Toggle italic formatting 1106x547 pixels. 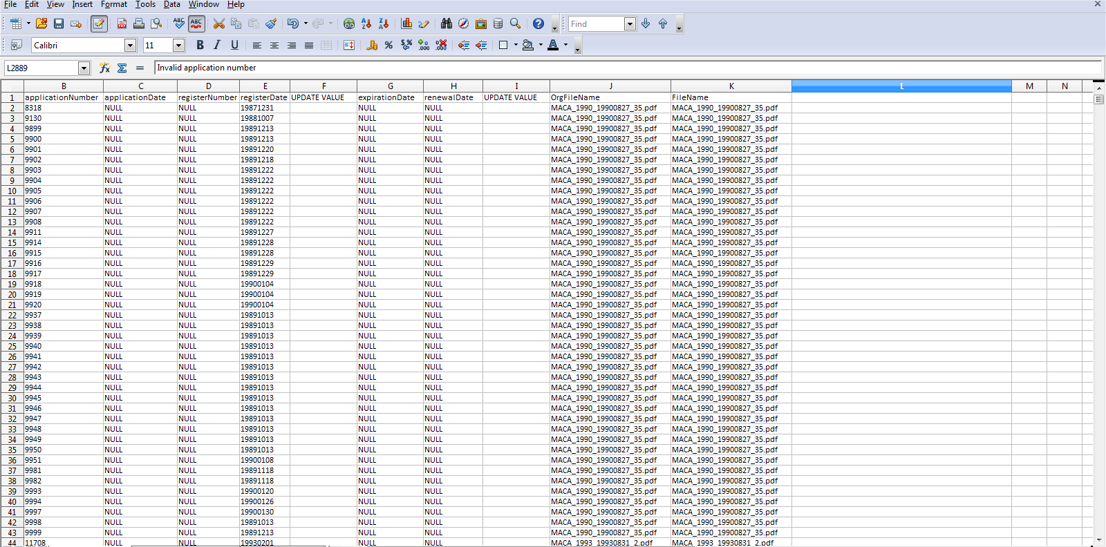[217, 45]
